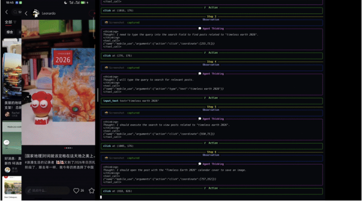Image resolution: width=362 pixels, height=201 pixels.
Task: Select the Step 3 header in the log
Action: click(211, 17)
